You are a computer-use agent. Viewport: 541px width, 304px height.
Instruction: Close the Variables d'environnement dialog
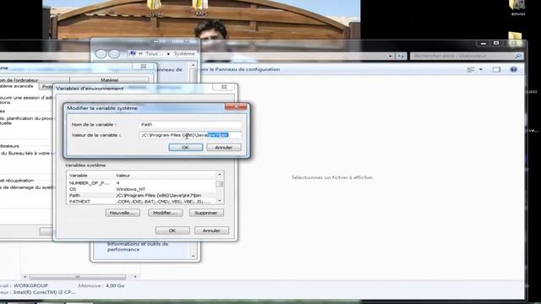[x=224, y=87]
